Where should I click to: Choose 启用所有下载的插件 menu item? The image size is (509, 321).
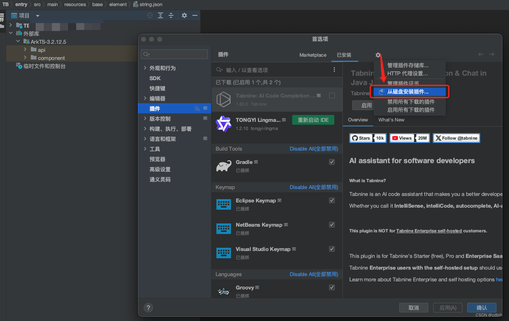(410, 110)
